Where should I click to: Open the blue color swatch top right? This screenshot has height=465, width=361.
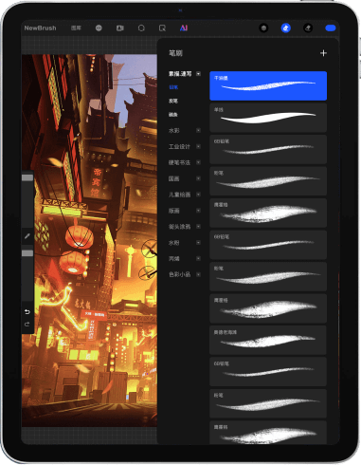(x=331, y=28)
